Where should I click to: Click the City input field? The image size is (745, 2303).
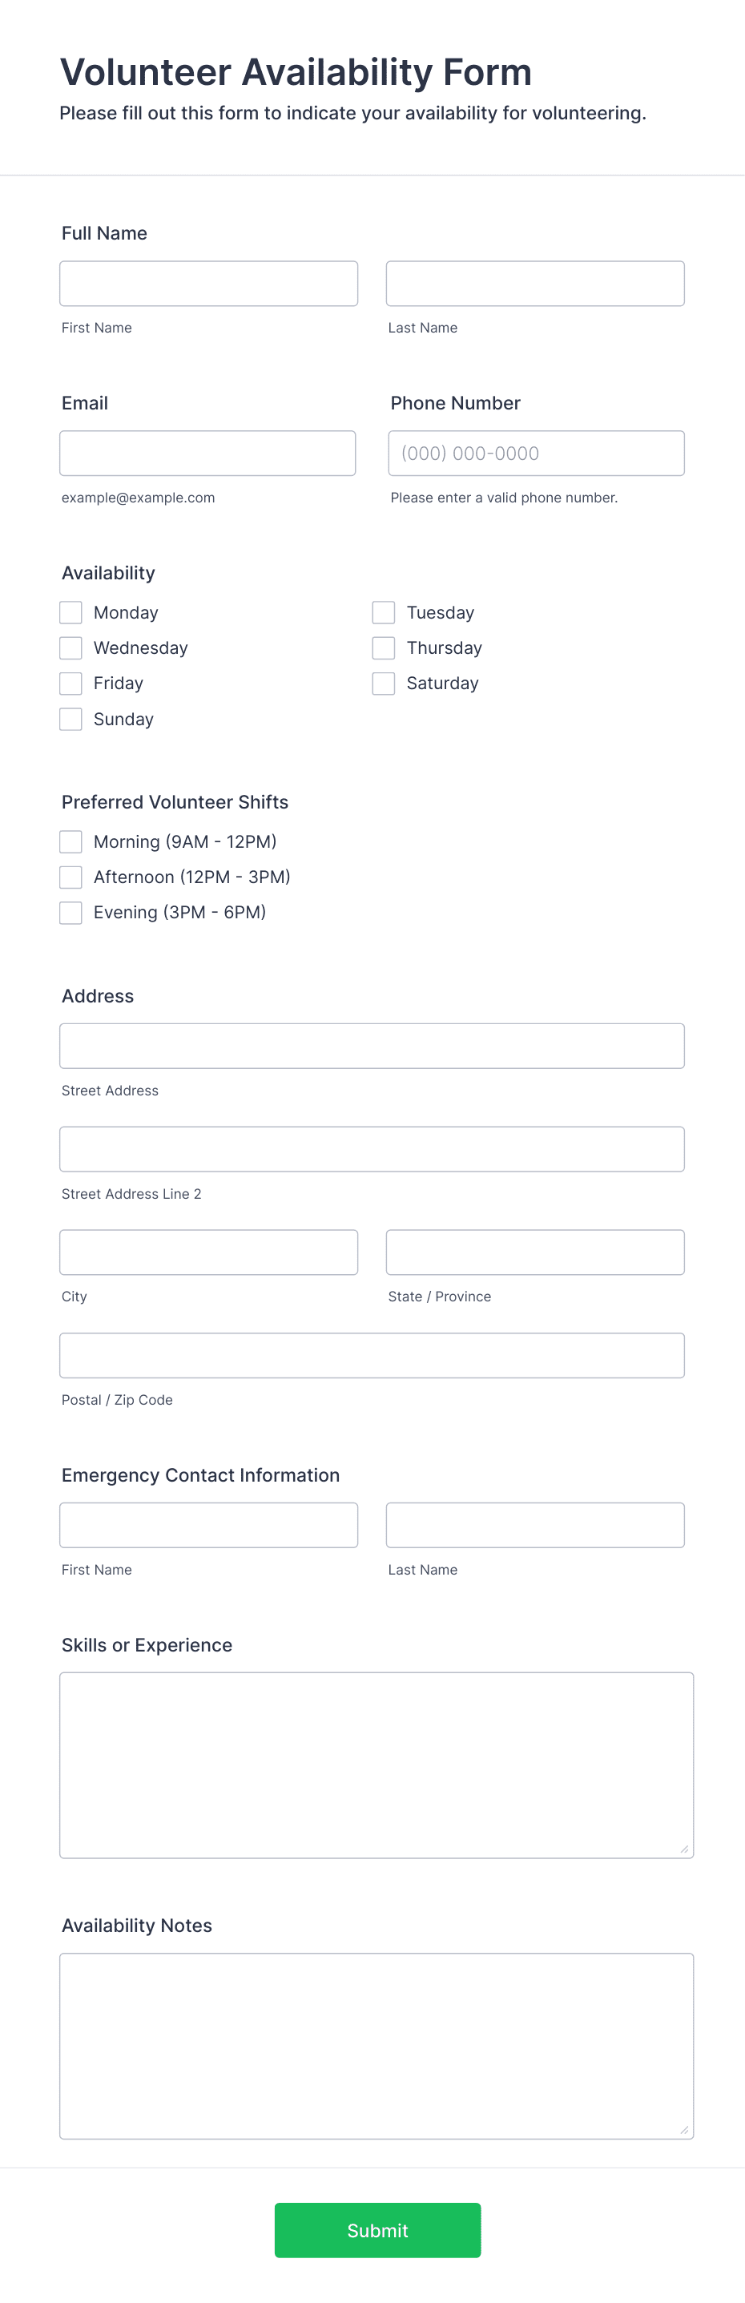pos(208,1252)
